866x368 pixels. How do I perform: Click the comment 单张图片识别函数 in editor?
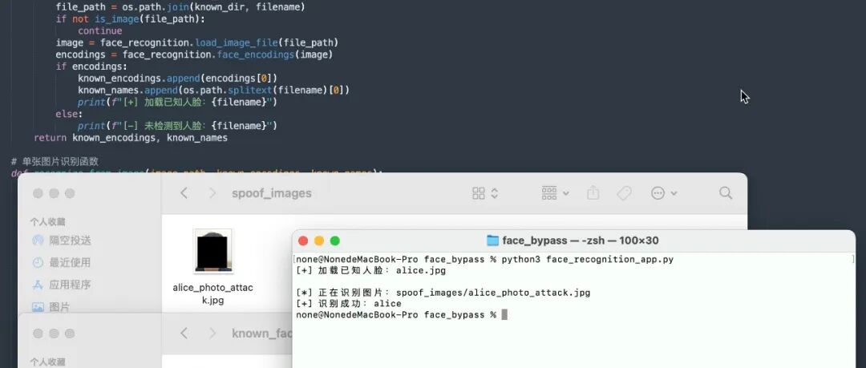coord(55,161)
